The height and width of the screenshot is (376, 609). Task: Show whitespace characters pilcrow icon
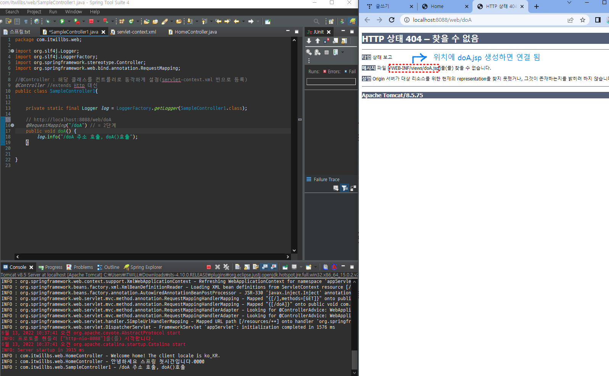(x=26, y=21)
